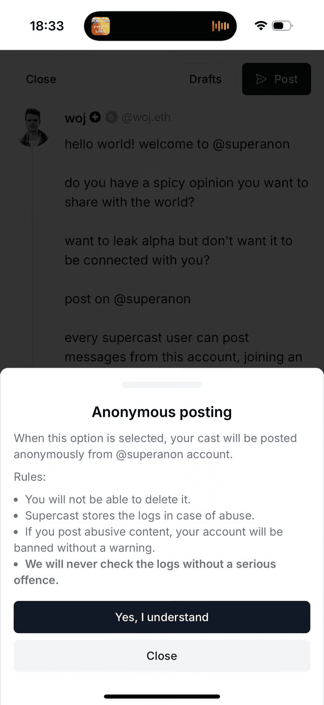Open @superanon mention after "post on"
The height and width of the screenshot is (705, 324).
tap(152, 299)
